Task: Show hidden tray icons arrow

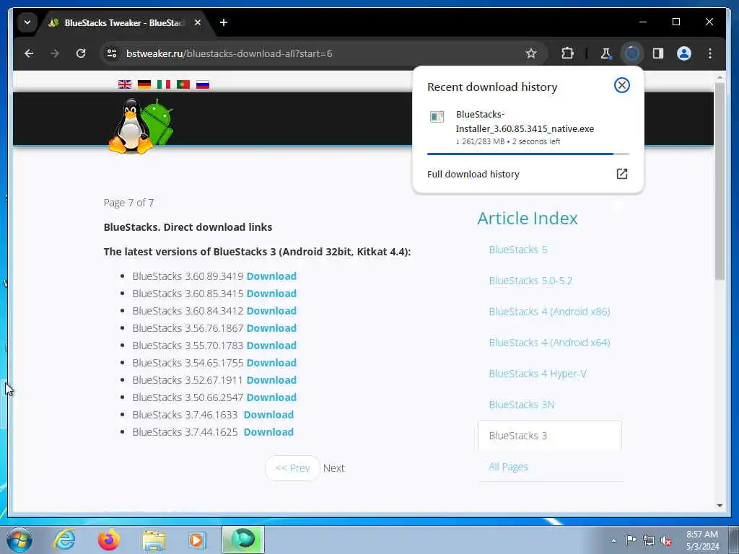Action: point(613,540)
